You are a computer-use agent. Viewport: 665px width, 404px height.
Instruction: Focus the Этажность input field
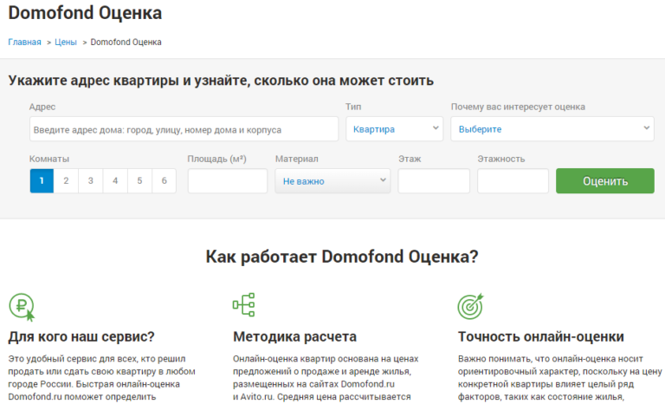click(x=513, y=181)
